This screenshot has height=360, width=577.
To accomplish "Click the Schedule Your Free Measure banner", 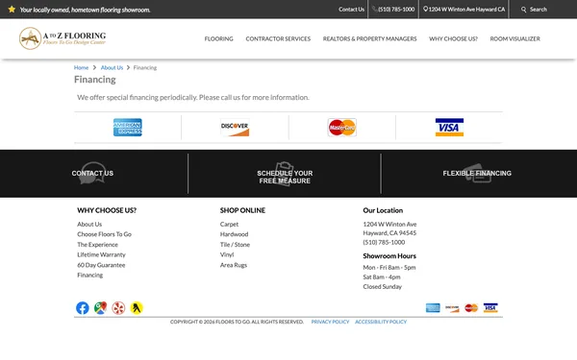I will pyautogui.click(x=285, y=174).
